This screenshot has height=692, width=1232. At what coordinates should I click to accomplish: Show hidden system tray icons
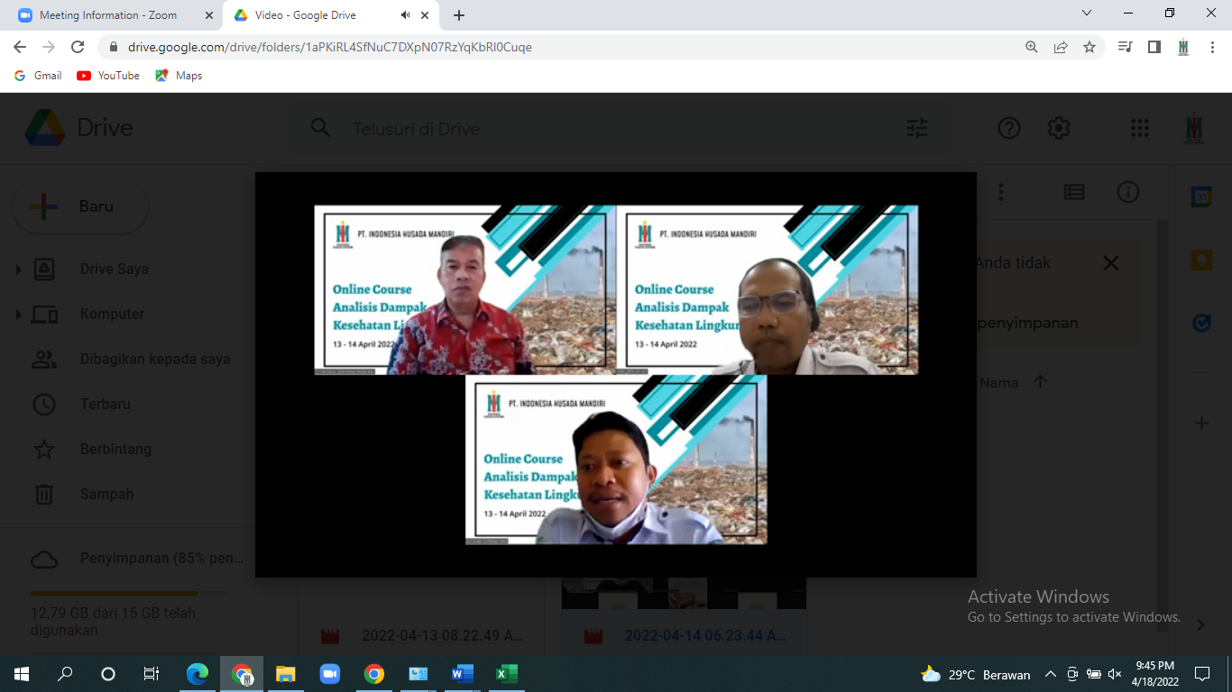pos(1050,674)
